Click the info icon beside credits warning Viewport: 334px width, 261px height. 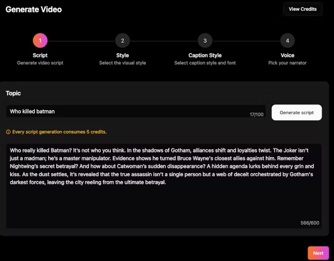(8, 132)
